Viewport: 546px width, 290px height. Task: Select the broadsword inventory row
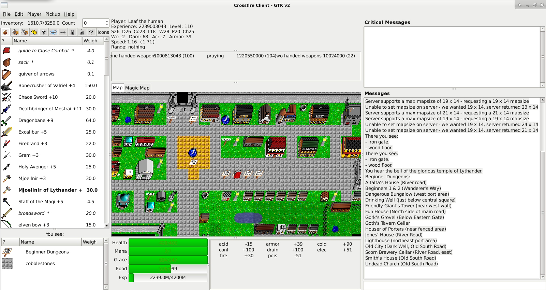coord(52,213)
